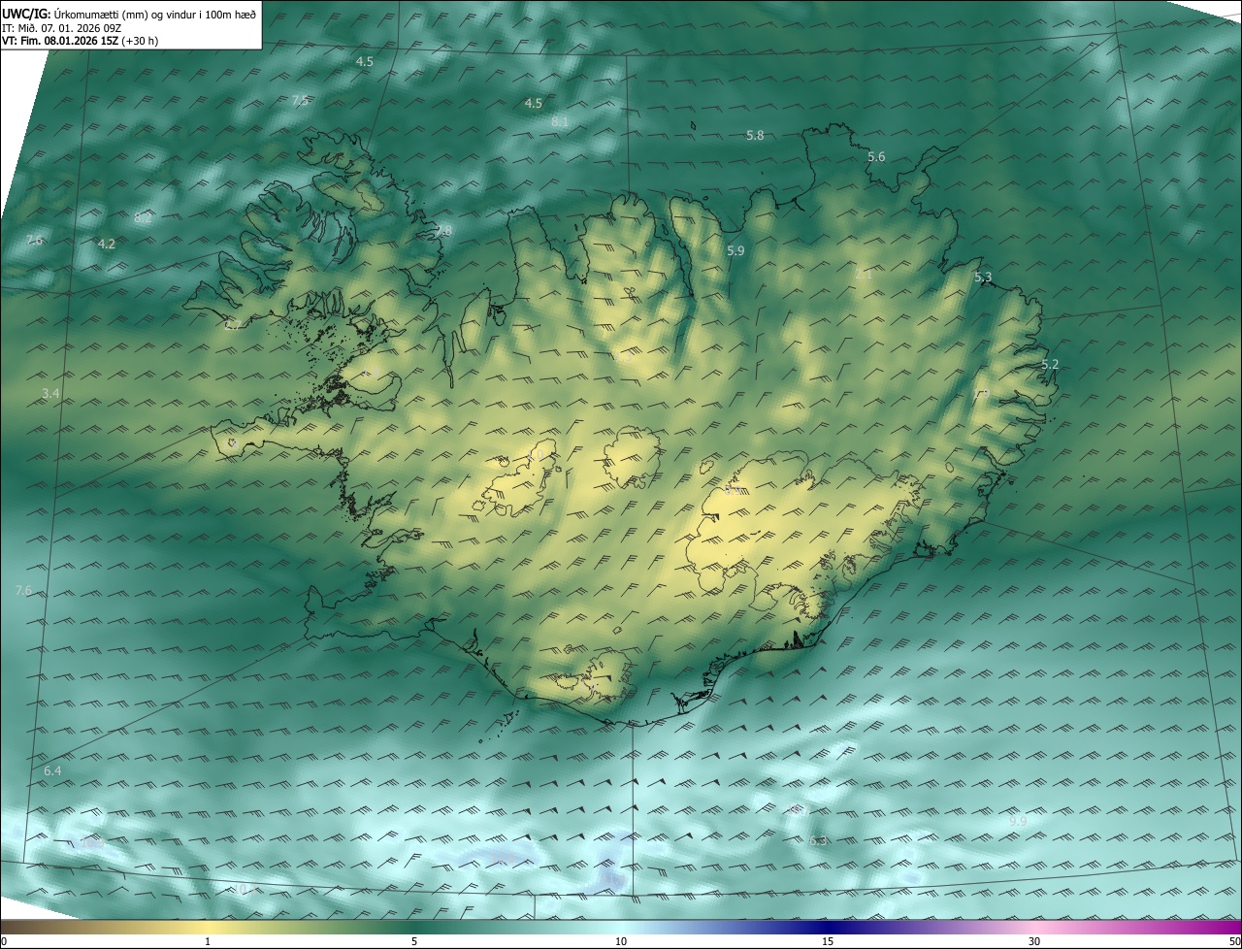This screenshot has height=949, width=1242.
Task: Click the 5.8 value label on the map
Action: [755, 136]
